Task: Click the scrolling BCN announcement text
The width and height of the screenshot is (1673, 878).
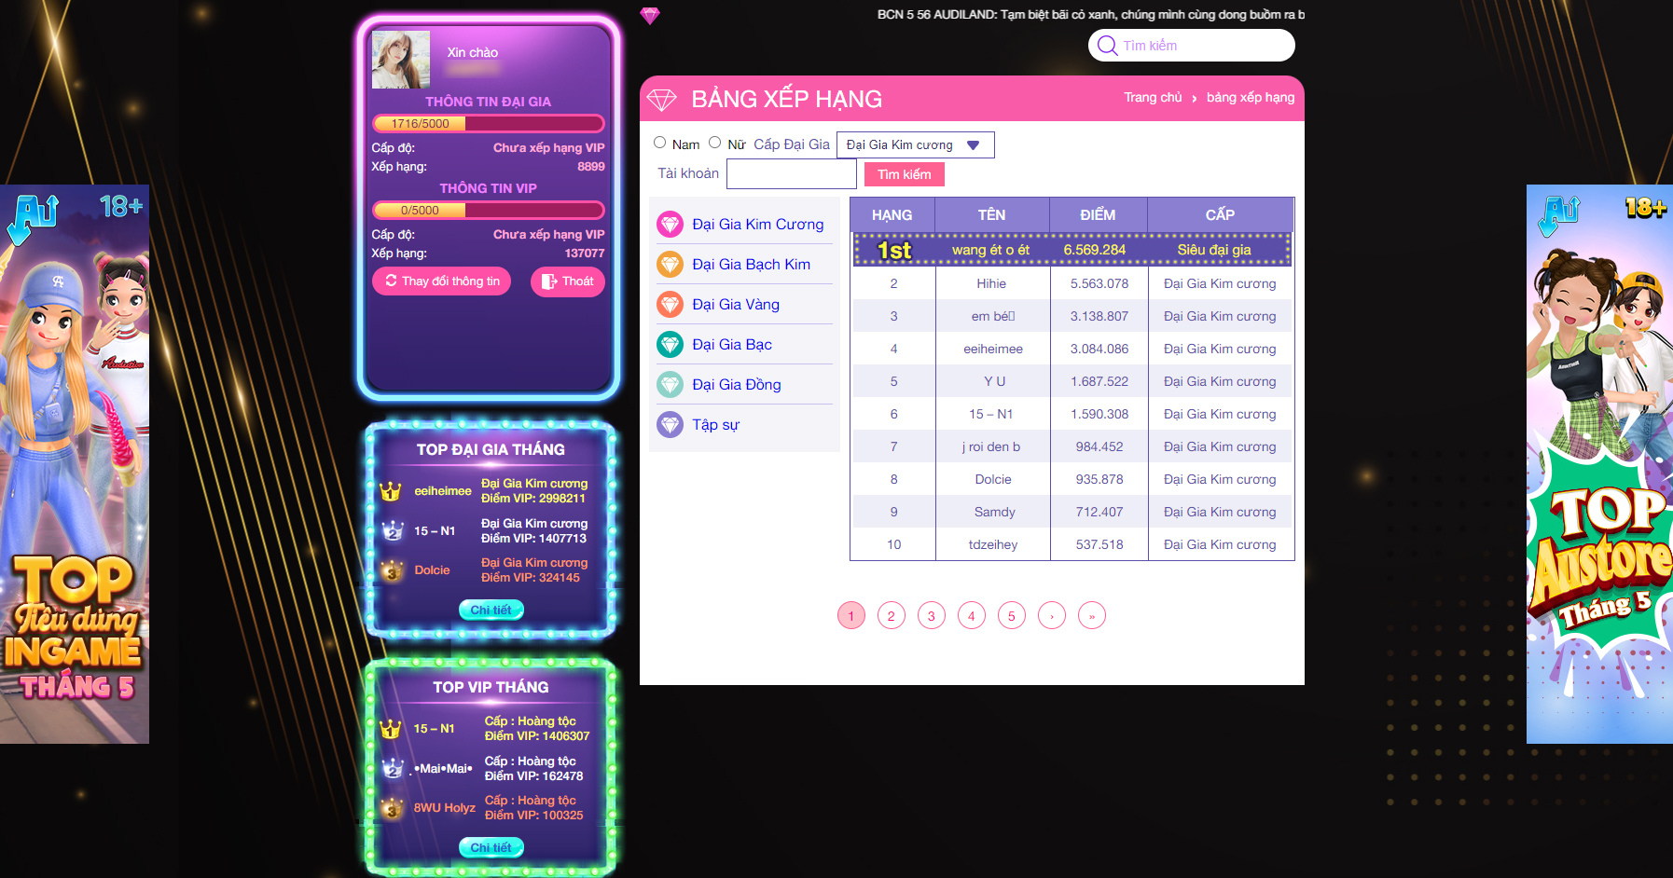Action: (1090, 14)
